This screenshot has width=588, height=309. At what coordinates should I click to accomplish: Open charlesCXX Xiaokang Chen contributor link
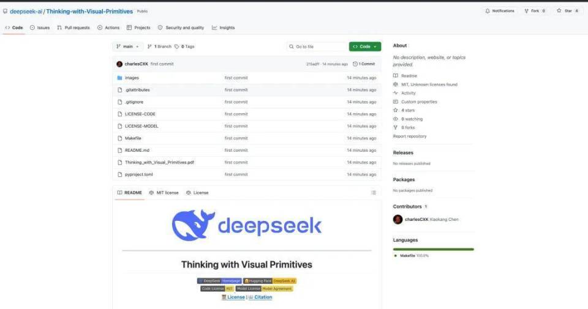pos(432,220)
